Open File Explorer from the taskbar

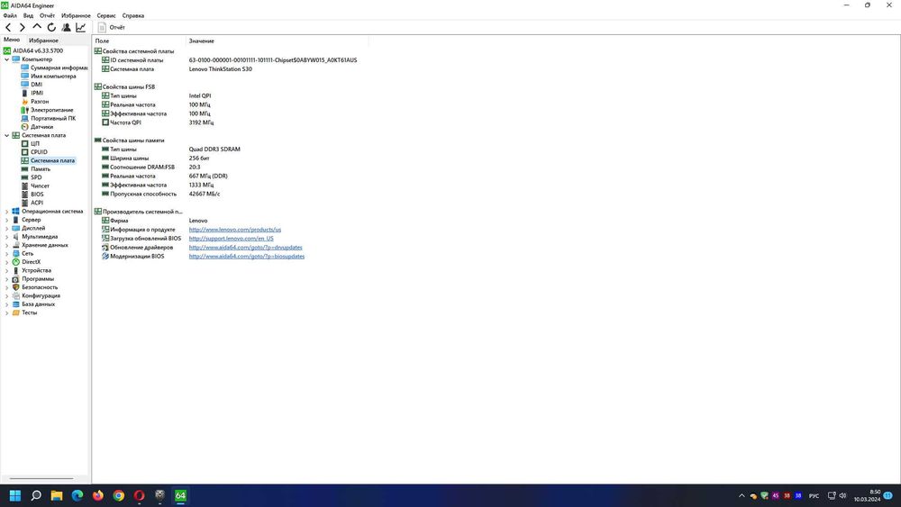(56, 495)
